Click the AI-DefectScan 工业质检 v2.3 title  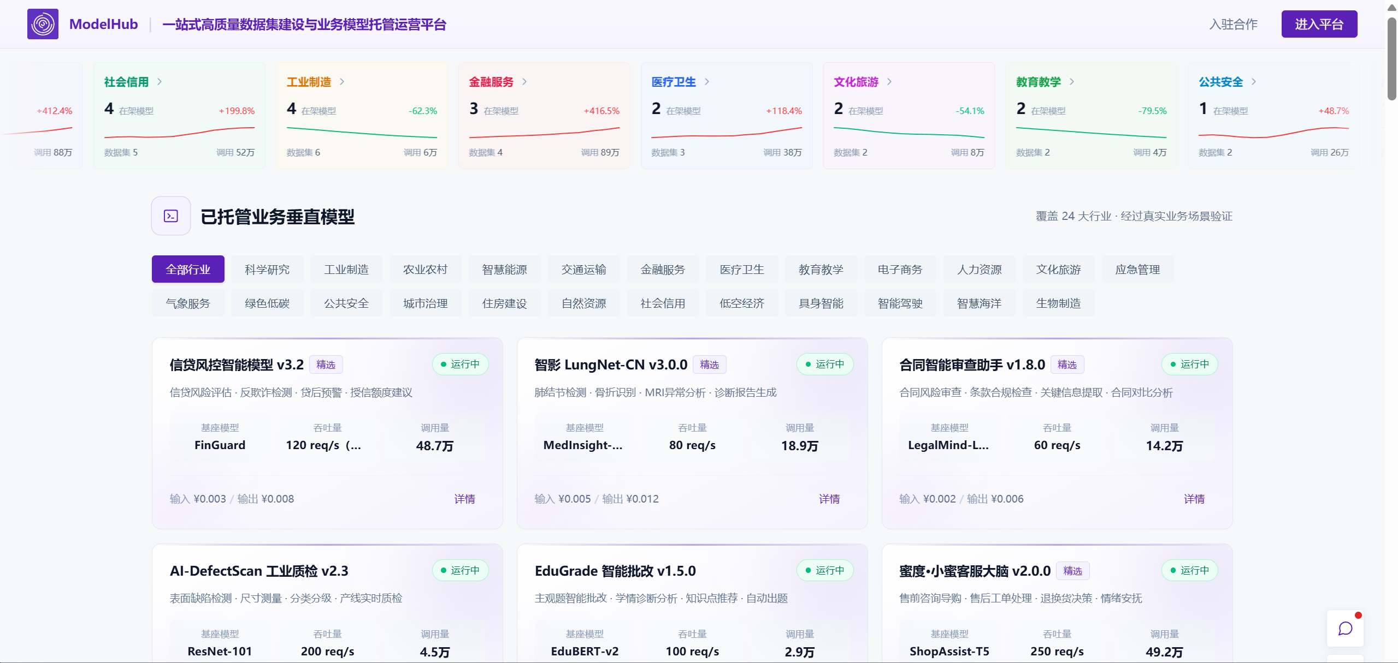[x=259, y=571]
